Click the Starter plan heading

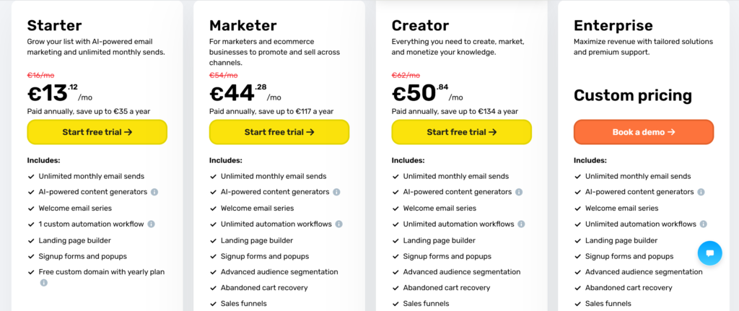pos(55,26)
